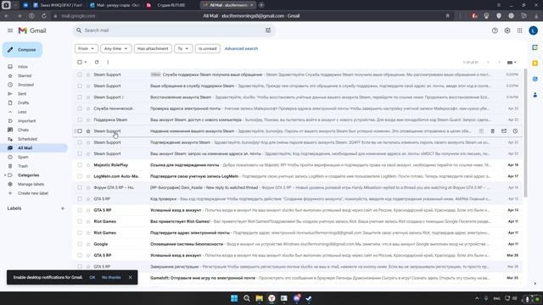Image resolution: width=543 pixels, height=305 pixels.
Task: Toggle the Is unread filter
Action: point(207,49)
